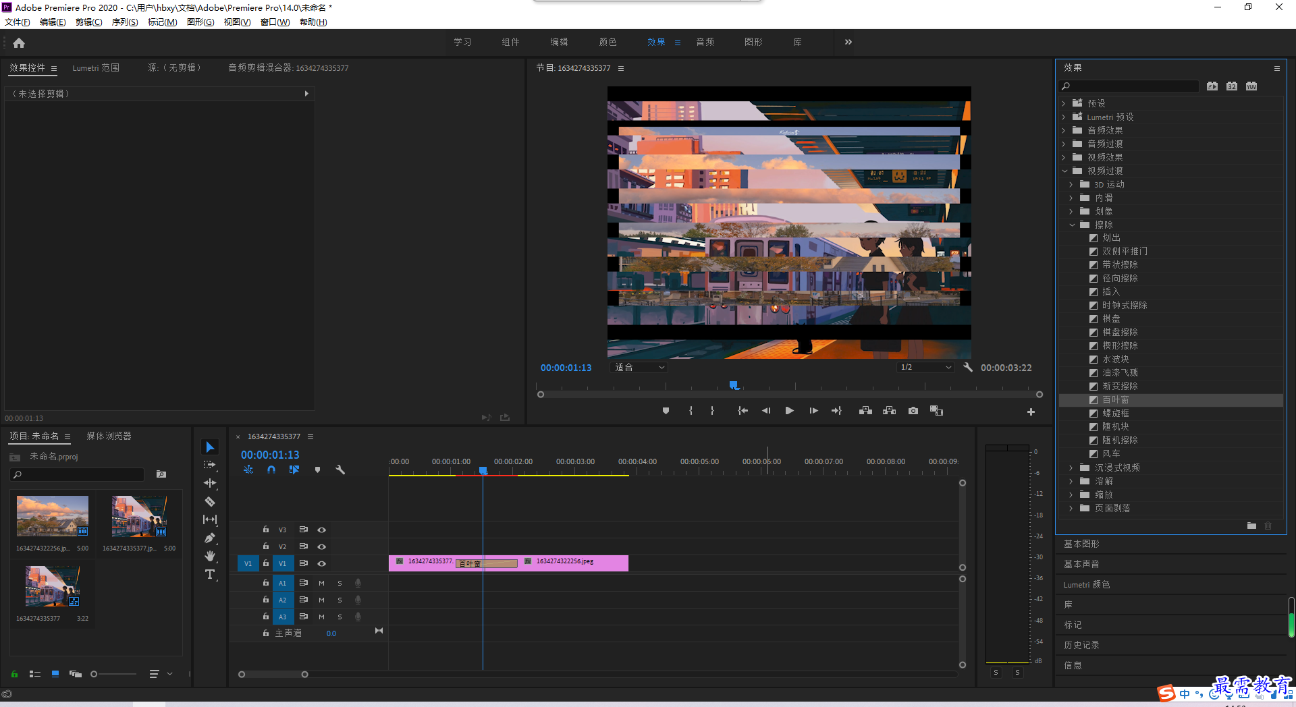
Task: Open the 基本声音 panel
Action: 1081,564
